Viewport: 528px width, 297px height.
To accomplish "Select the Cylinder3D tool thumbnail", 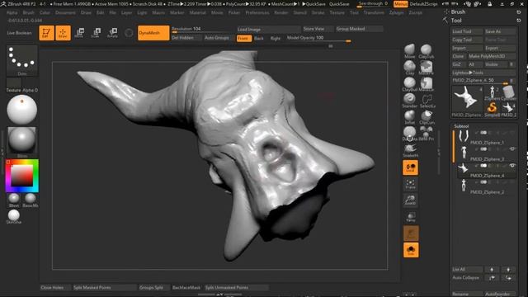I will [508, 92].
